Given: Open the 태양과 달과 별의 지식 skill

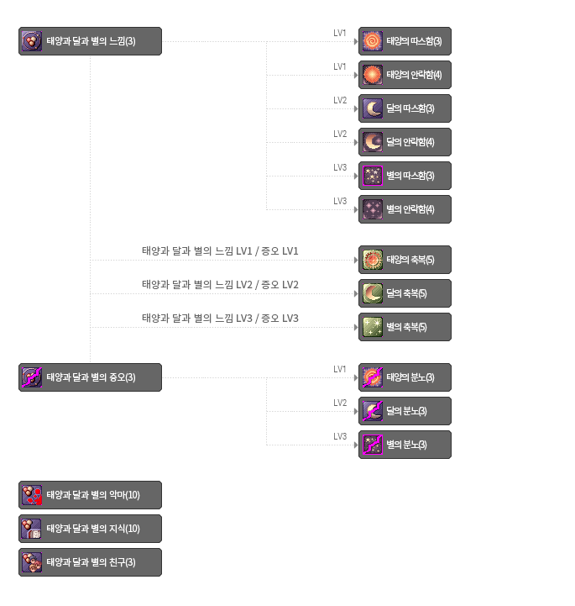Looking at the screenshot, I should pos(90,529).
